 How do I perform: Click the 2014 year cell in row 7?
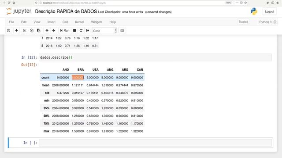pyautogui.click(x=49, y=38)
